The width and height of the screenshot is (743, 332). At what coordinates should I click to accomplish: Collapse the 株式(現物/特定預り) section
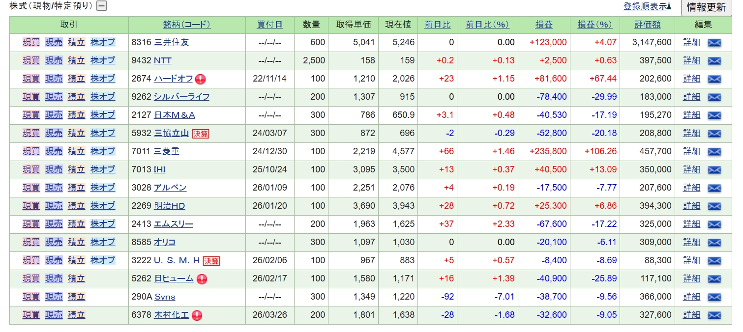[101, 6]
